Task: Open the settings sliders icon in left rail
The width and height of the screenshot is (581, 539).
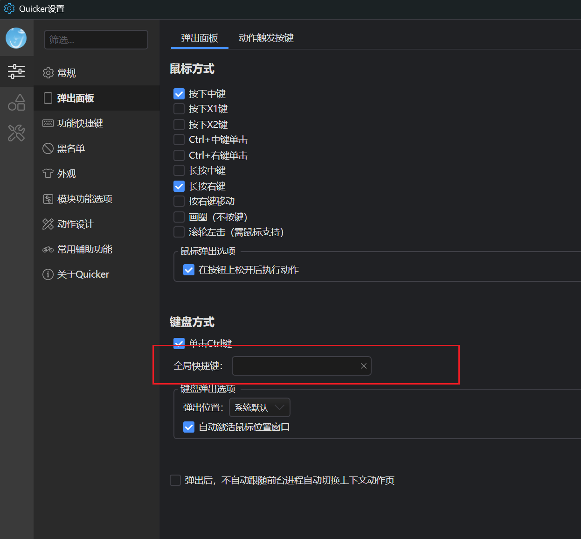Action: [x=16, y=71]
